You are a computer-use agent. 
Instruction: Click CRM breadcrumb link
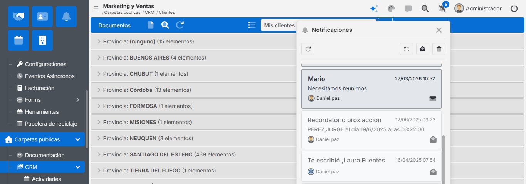(150, 13)
